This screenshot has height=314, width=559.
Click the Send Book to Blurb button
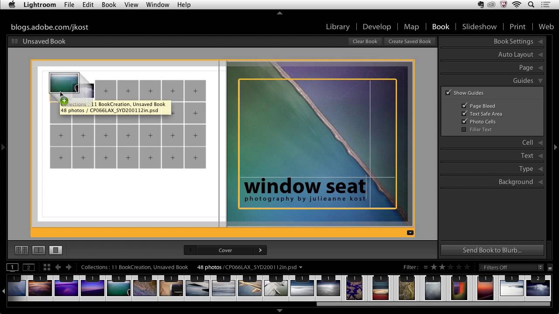coord(492,250)
